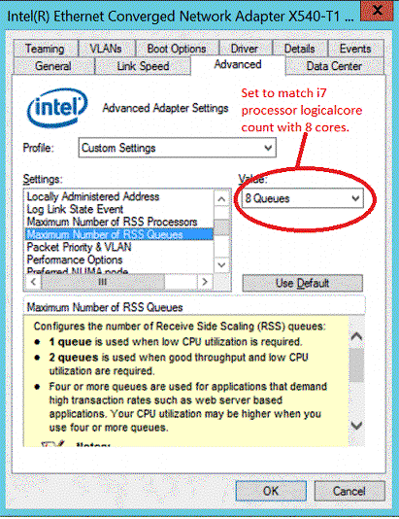Viewport: 399px width, 519px height.
Task: Click the Cancel button
Action: coord(349,491)
